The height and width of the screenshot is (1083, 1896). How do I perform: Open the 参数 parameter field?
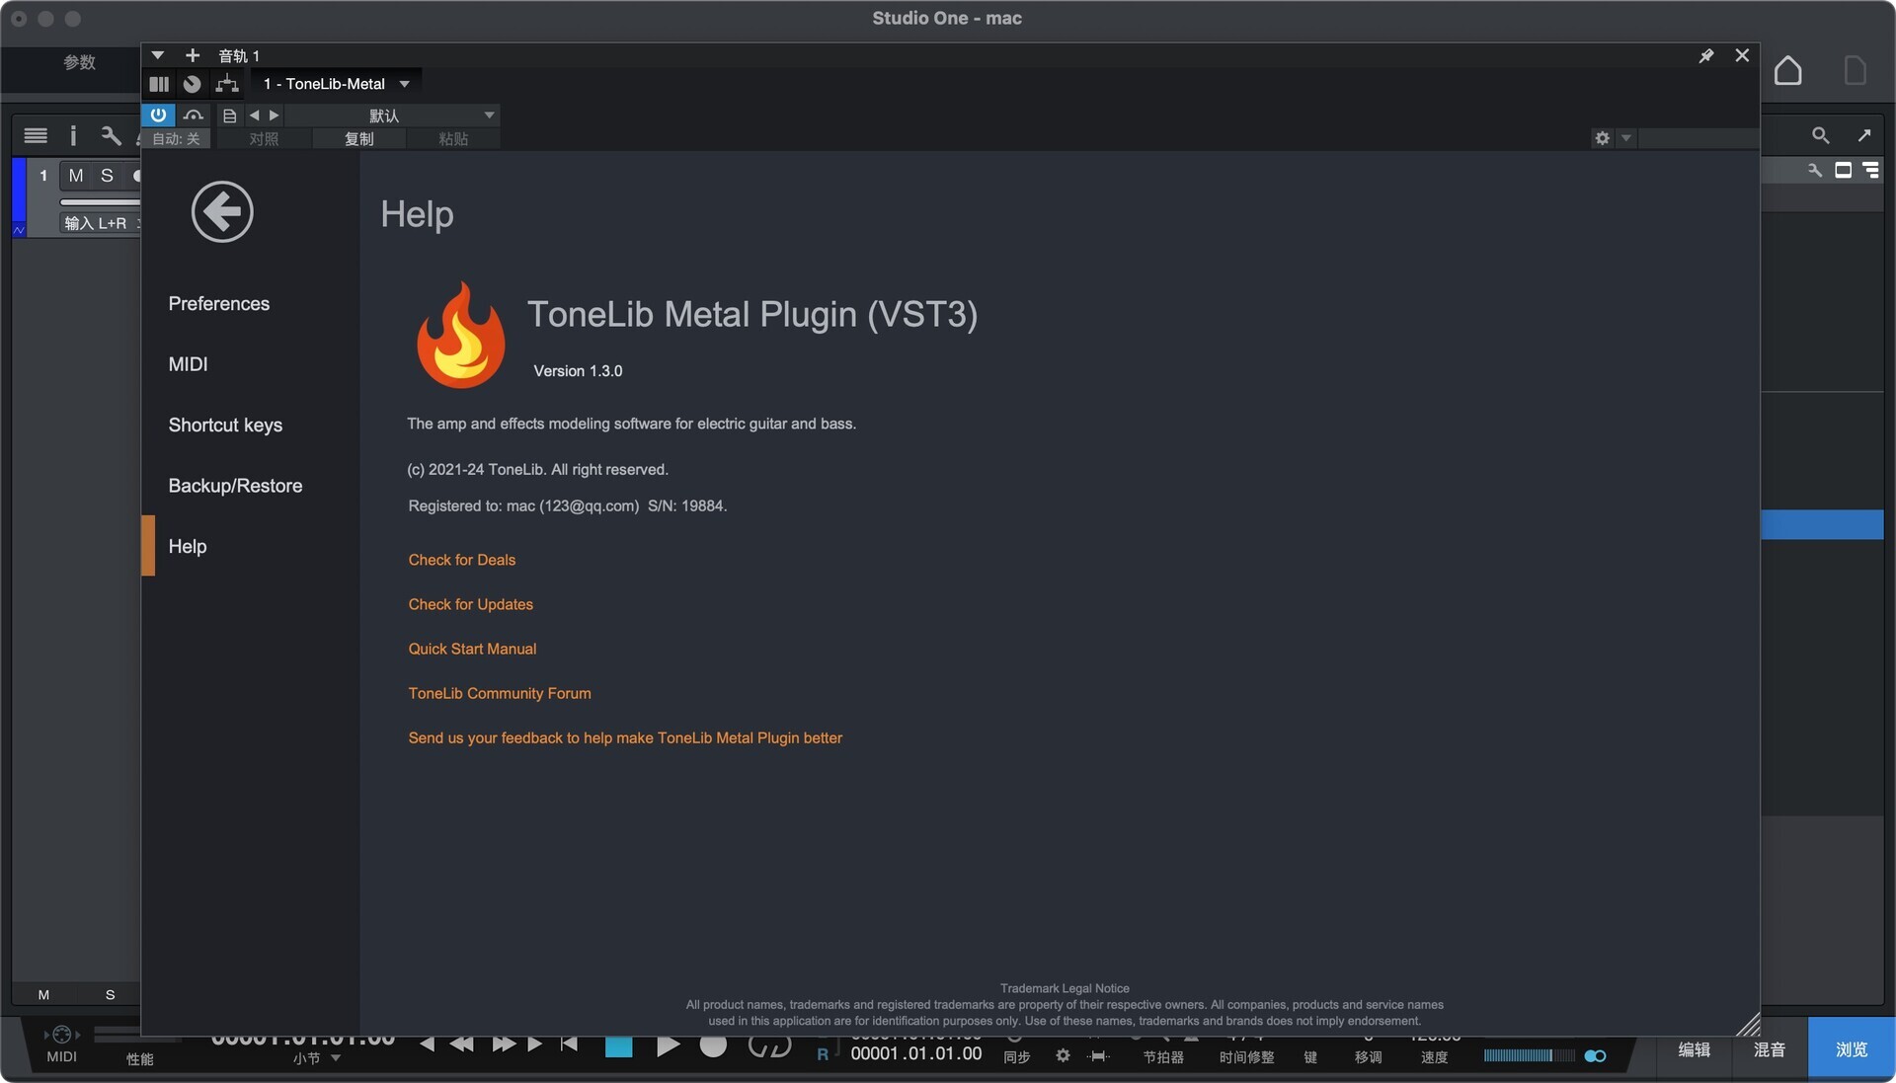[79, 63]
